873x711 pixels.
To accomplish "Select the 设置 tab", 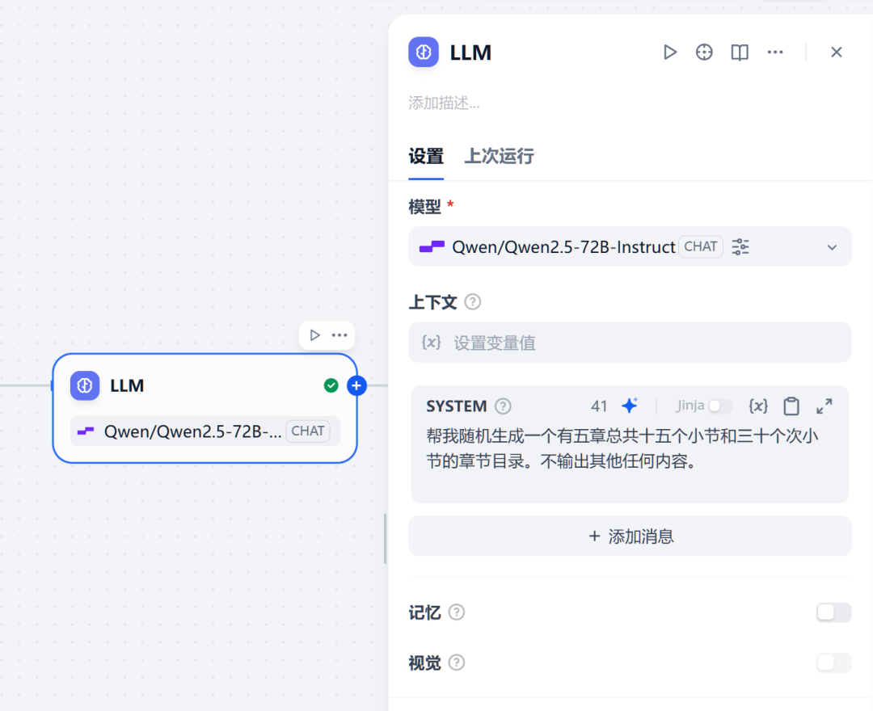I will click(x=426, y=156).
